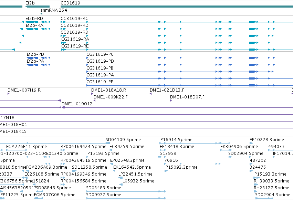Click EST EK304906.5prime

point(239,147)
